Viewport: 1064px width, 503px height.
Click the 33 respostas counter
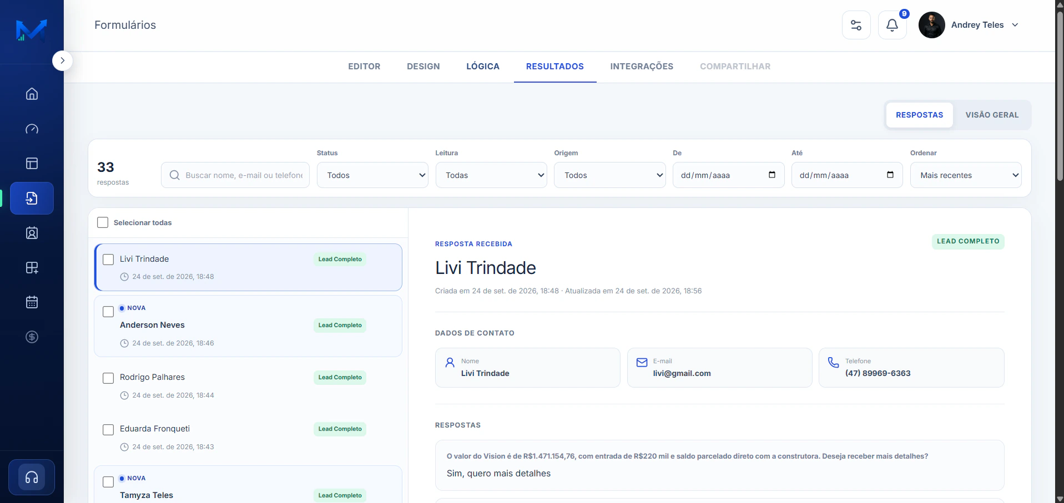coord(113,173)
